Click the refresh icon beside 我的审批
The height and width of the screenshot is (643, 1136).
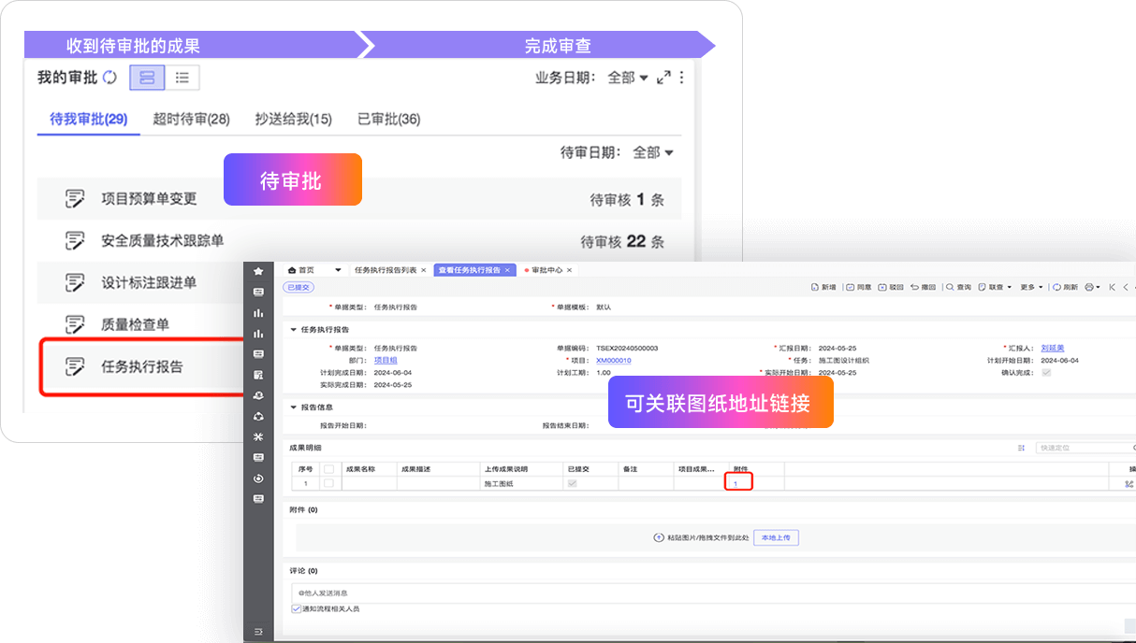coord(110,78)
